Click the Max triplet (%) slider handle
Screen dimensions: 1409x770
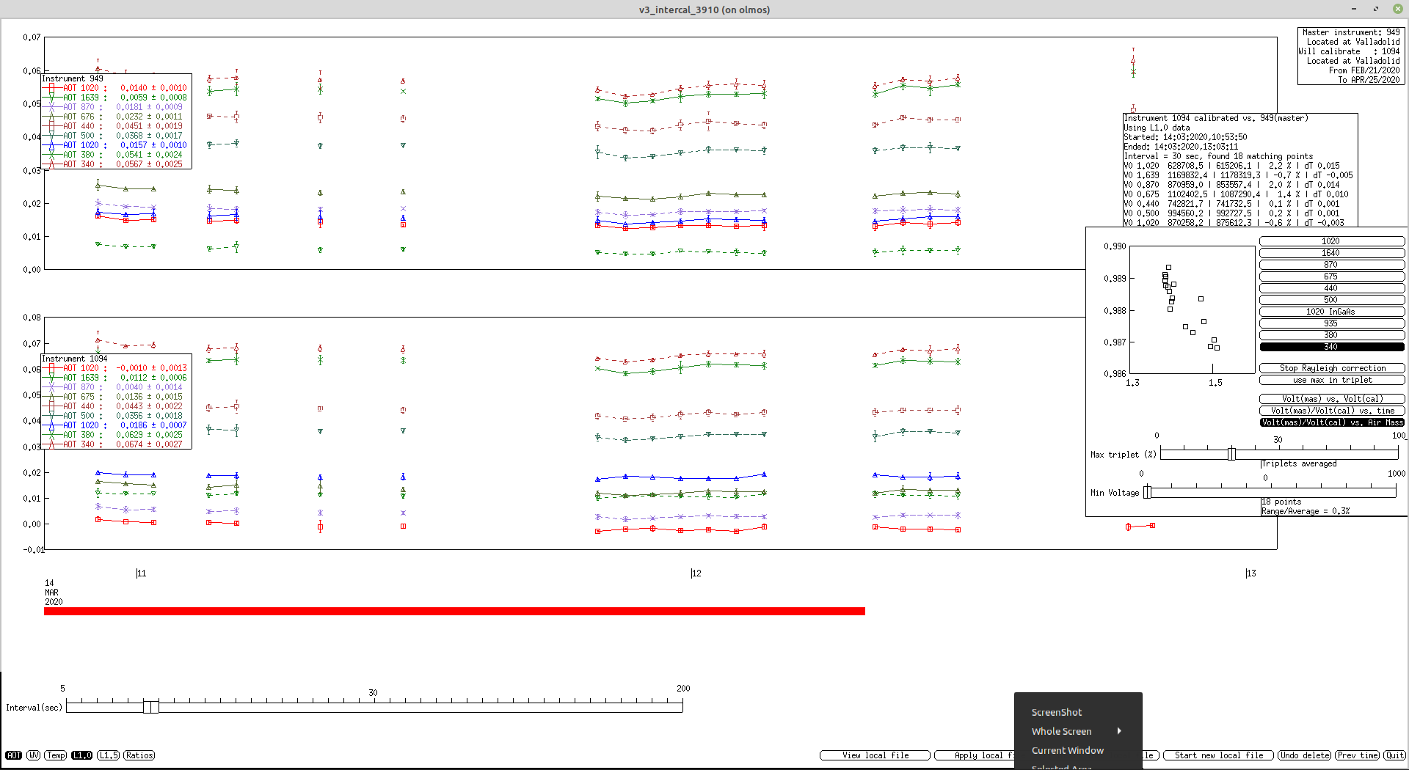[x=1231, y=454]
